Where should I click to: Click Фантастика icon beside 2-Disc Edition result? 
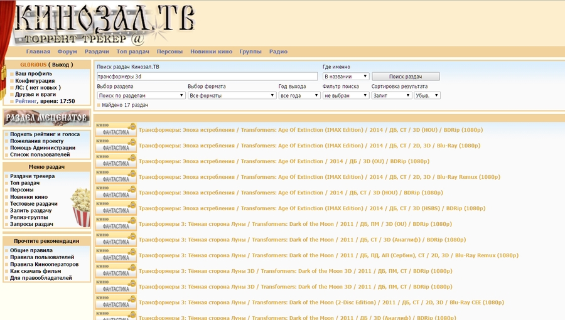point(116,302)
